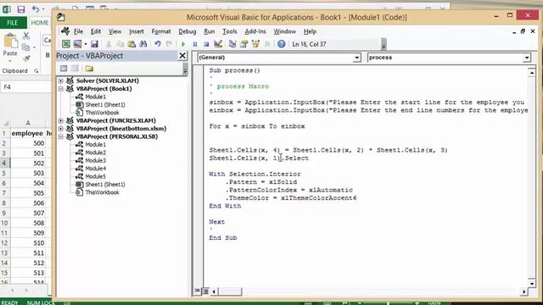Viewport: 543px width, 305px height.
Task: Open the Edit menu
Action: (x=96, y=31)
